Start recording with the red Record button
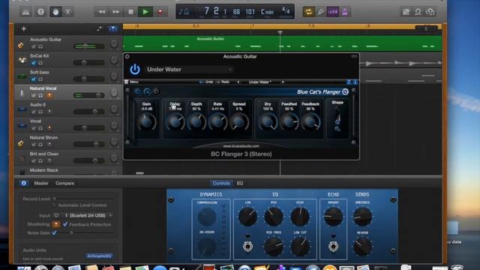 click(160, 12)
